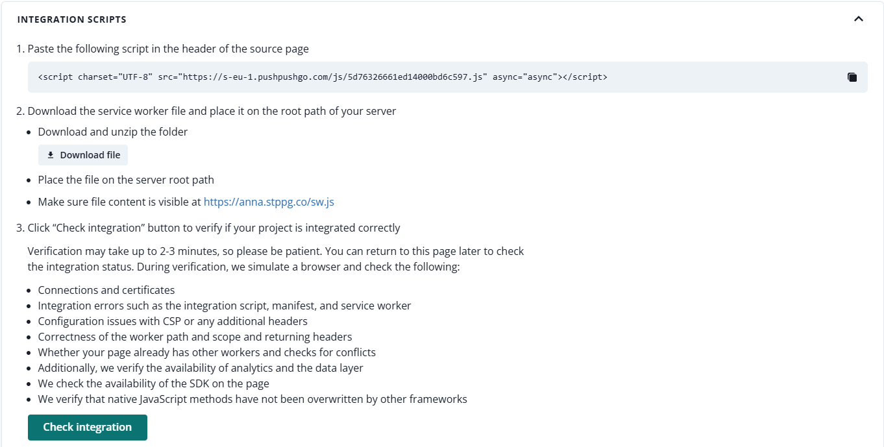This screenshot has width=884, height=447.
Task: Click the analytics and data layer bullet
Action: coord(201,368)
